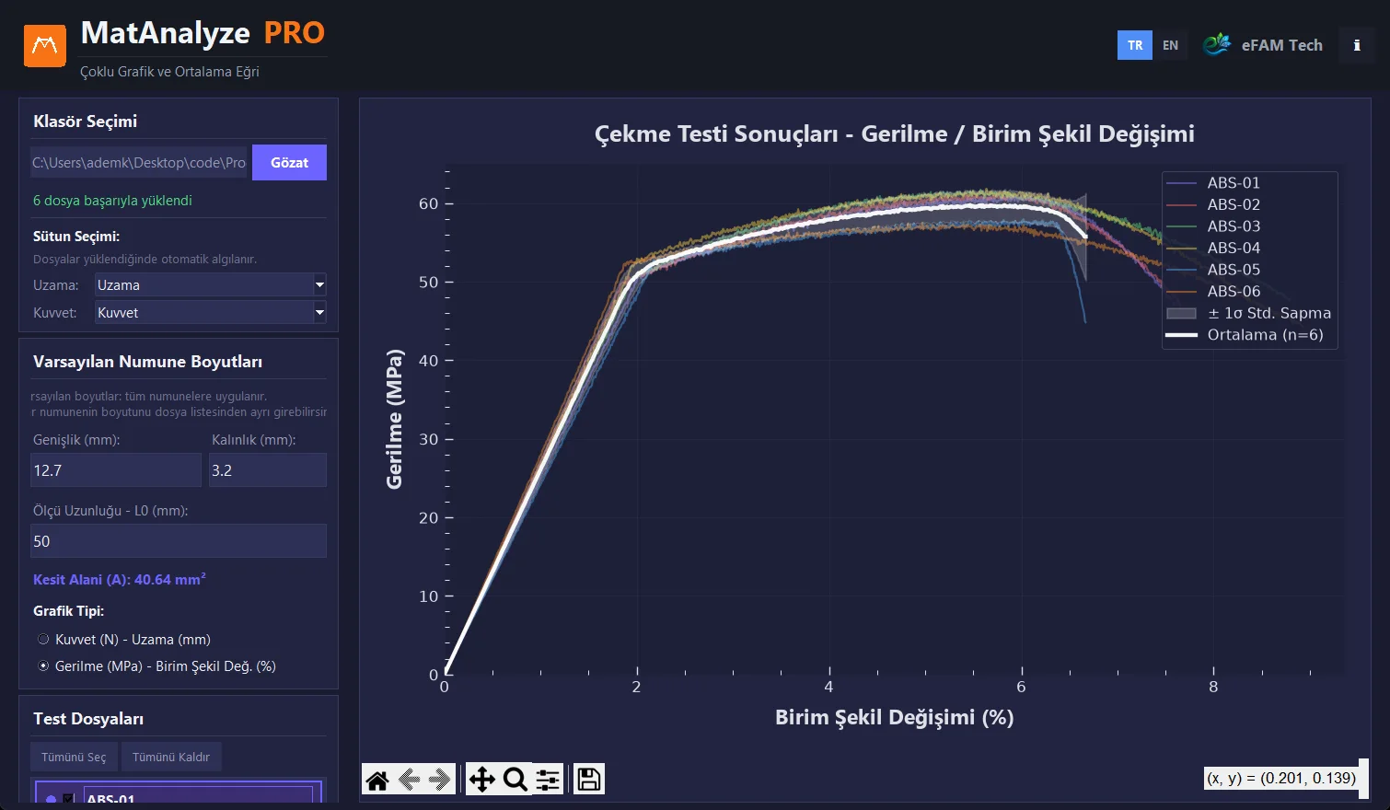Click ABS-06 legend entry
The image size is (1390, 810).
pyautogui.click(x=1213, y=291)
